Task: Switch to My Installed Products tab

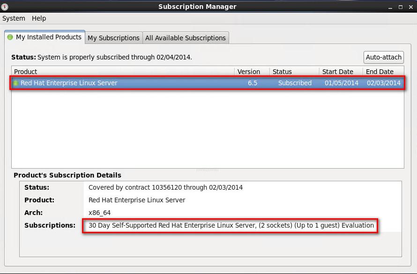Action: click(45, 37)
